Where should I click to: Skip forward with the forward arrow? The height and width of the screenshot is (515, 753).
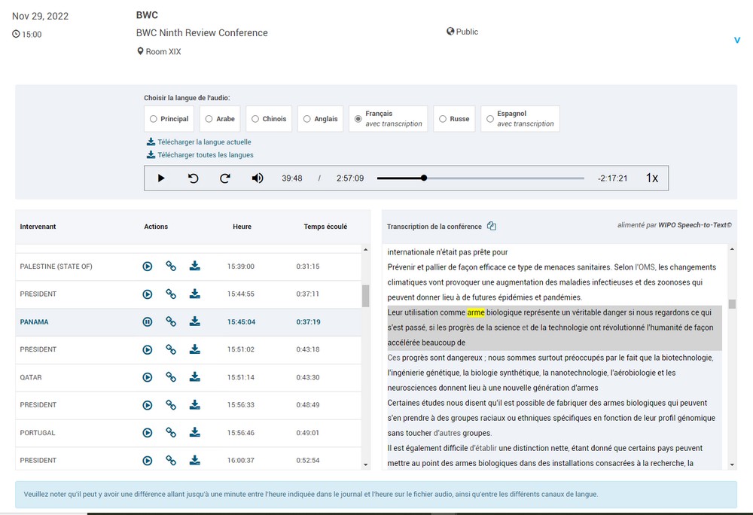click(224, 178)
